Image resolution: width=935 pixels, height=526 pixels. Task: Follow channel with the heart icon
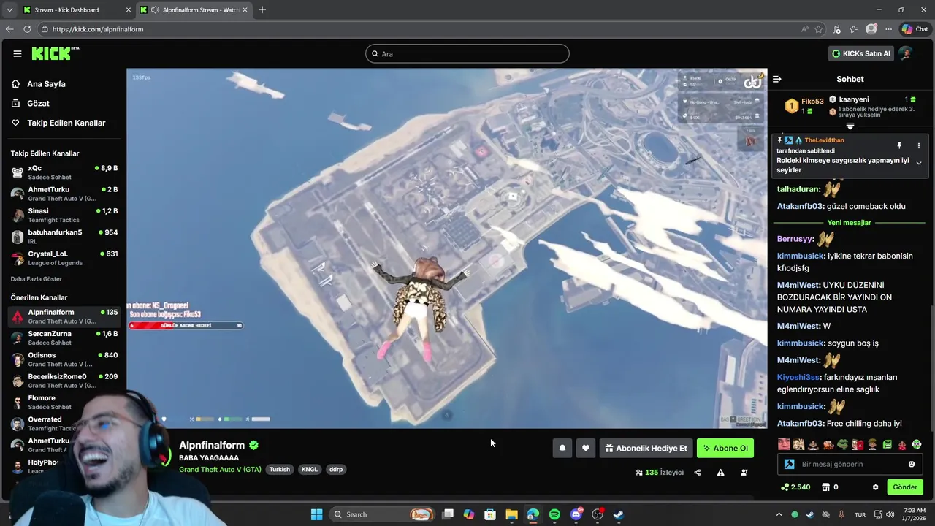click(585, 448)
